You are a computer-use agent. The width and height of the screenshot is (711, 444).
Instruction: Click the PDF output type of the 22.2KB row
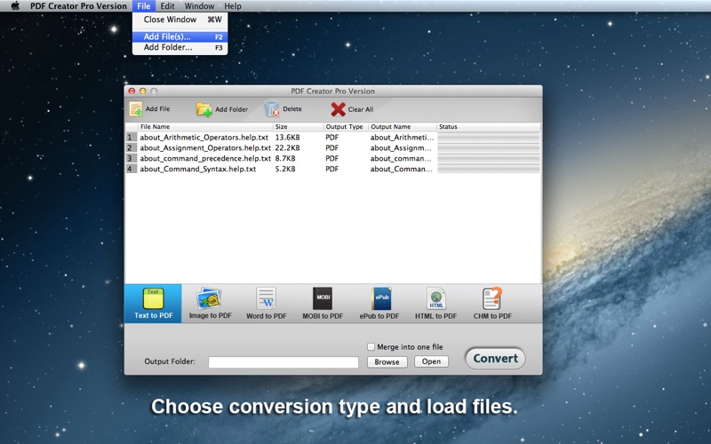click(x=332, y=147)
